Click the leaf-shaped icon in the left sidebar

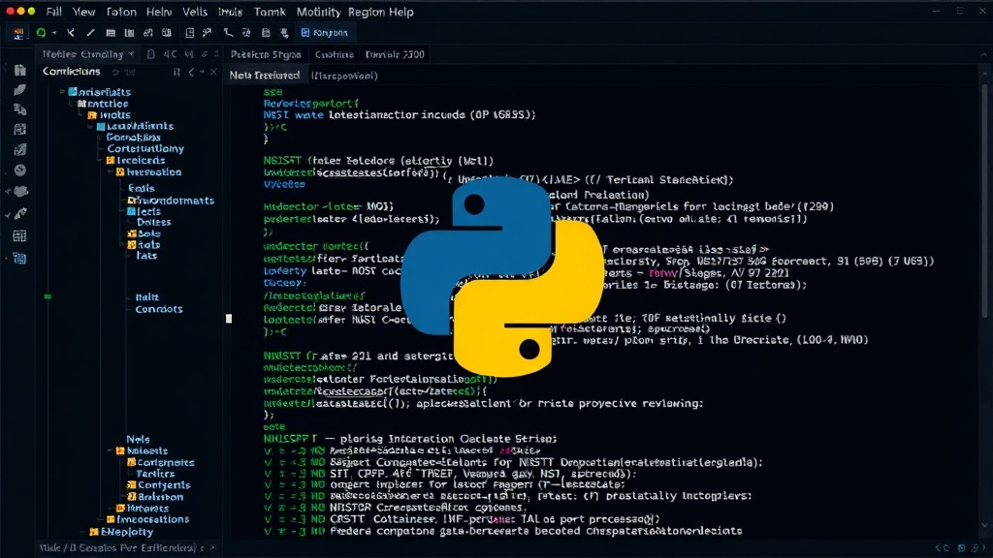[20, 90]
